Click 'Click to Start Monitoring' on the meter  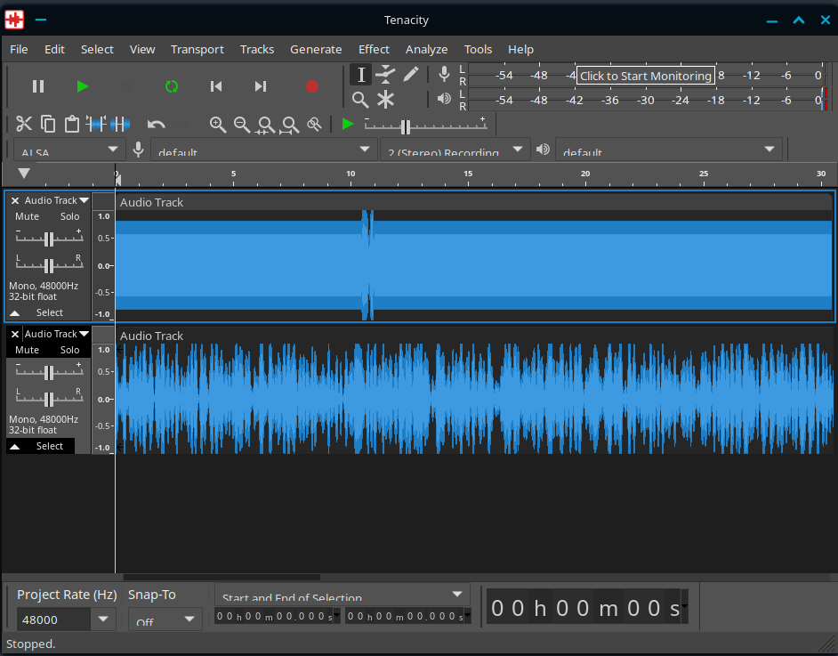coord(645,76)
